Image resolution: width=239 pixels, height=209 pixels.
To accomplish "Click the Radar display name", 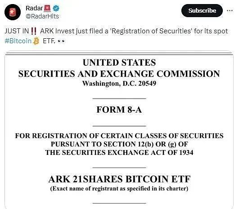I will coord(34,8).
